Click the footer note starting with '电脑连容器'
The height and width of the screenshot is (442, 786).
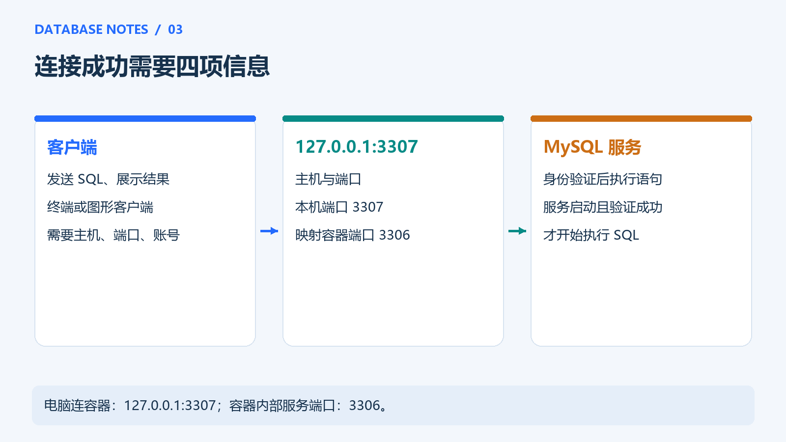216,406
